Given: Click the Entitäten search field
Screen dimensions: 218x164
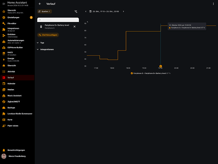Looking at the screenshot, I should click(x=58, y=20).
